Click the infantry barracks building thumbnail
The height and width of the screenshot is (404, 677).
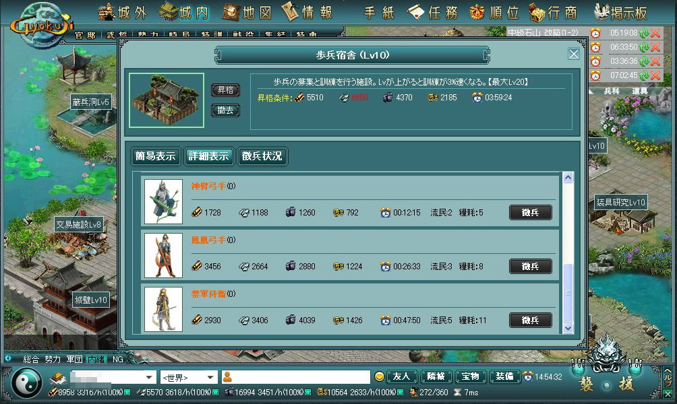coord(167,100)
